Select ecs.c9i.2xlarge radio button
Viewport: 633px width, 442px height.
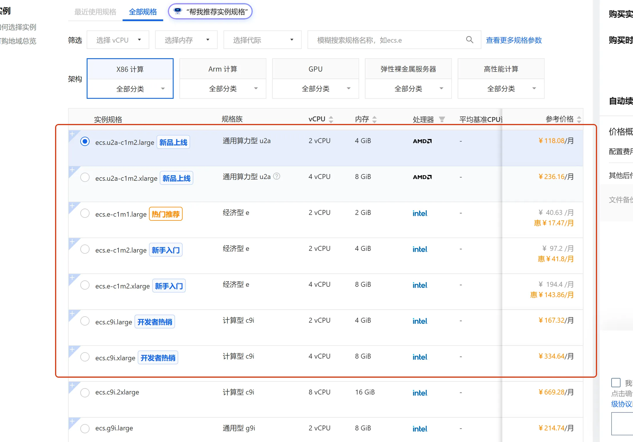click(x=85, y=393)
